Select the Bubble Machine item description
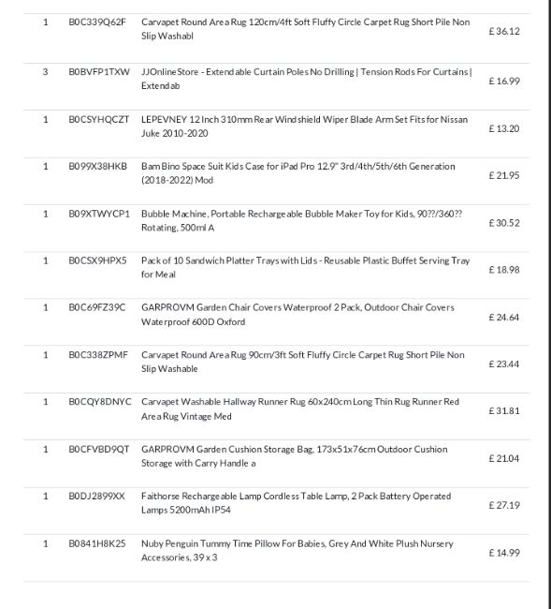 pos(301,220)
